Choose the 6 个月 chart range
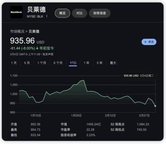Image resolution: width=166 pixels, height=144 pixels. pos(58,63)
